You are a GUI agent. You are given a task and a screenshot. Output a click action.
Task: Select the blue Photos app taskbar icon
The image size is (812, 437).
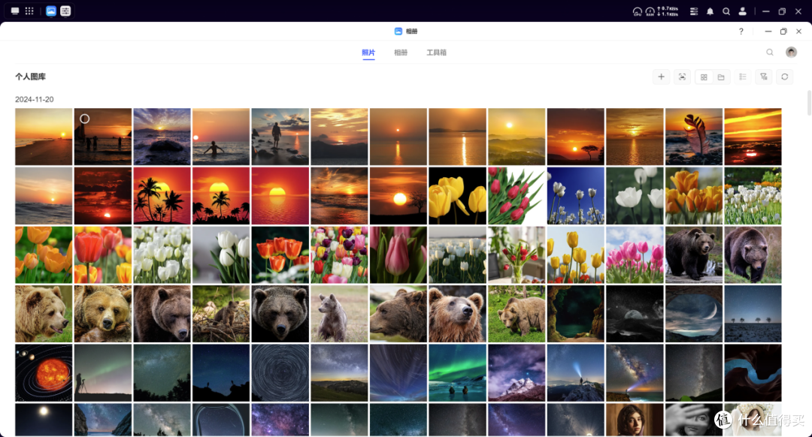click(51, 11)
